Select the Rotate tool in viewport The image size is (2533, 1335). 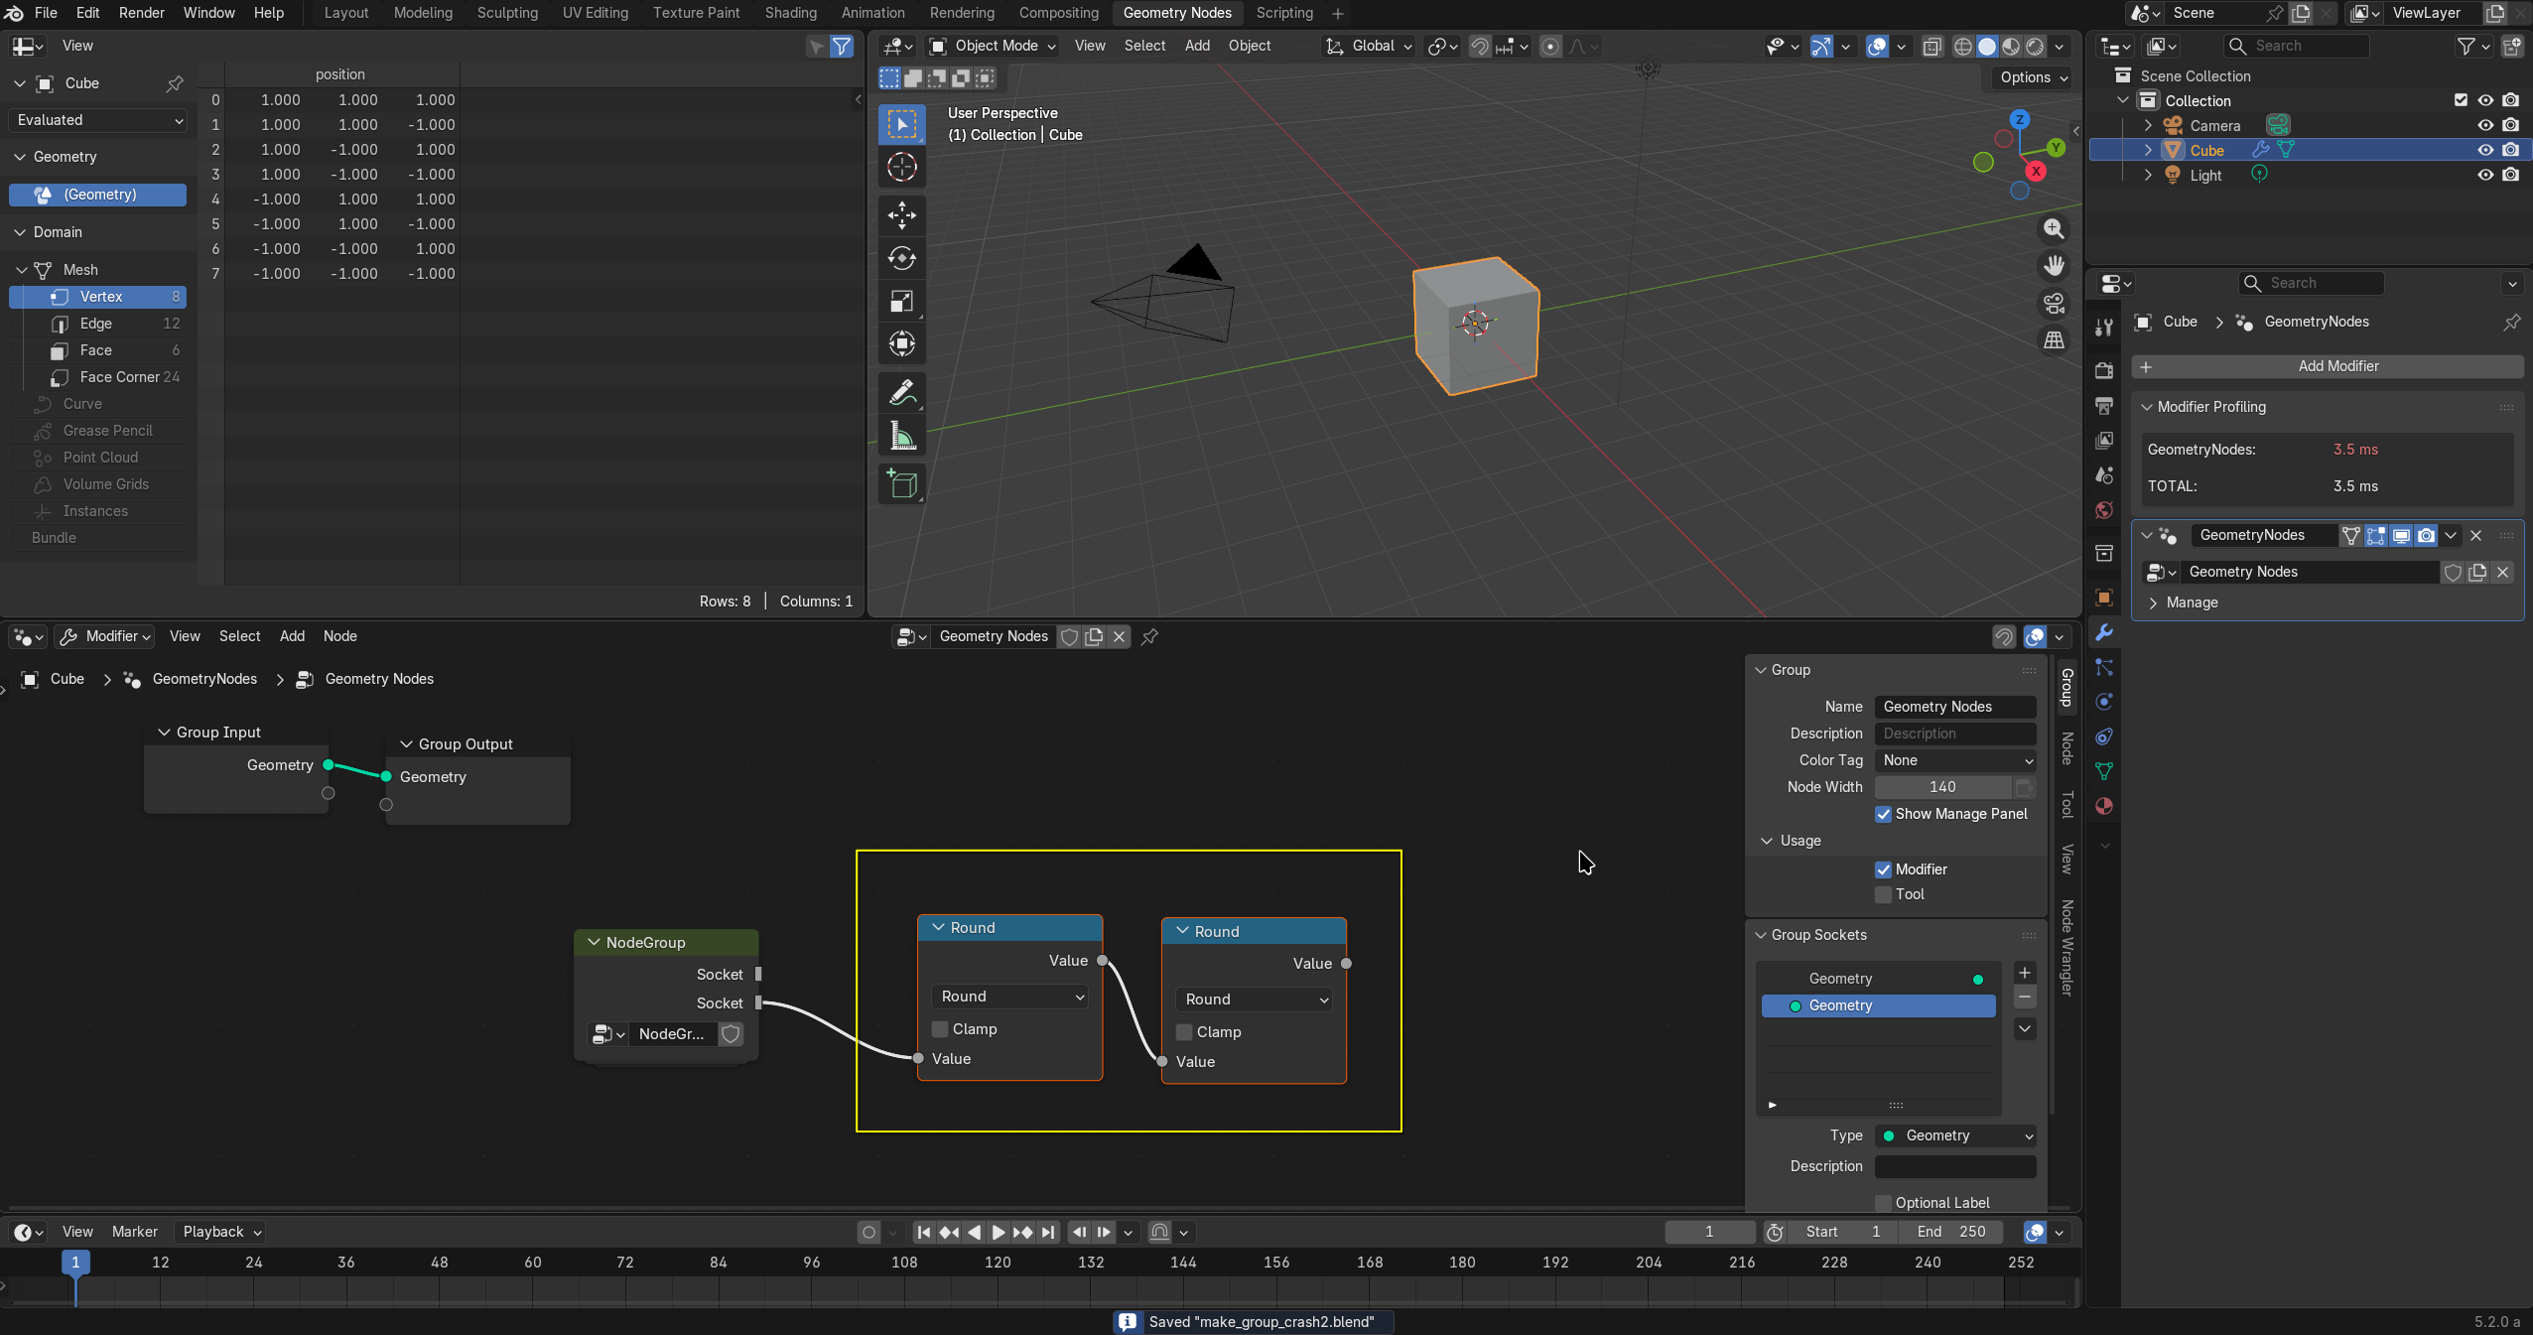coord(901,258)
